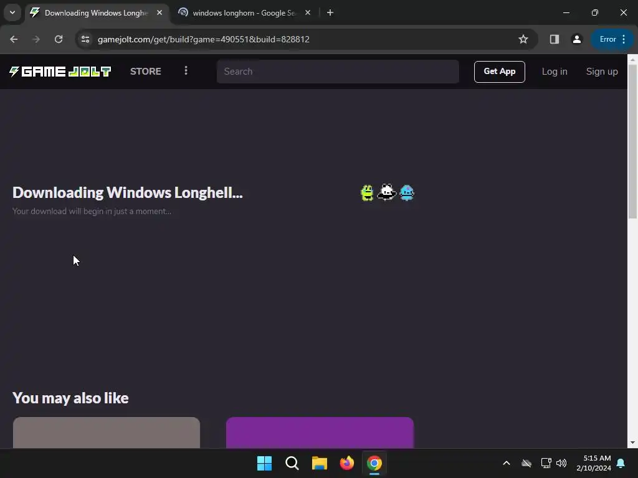
Task: Open Windows taskbar Search
Action: (x=292, y=463)
